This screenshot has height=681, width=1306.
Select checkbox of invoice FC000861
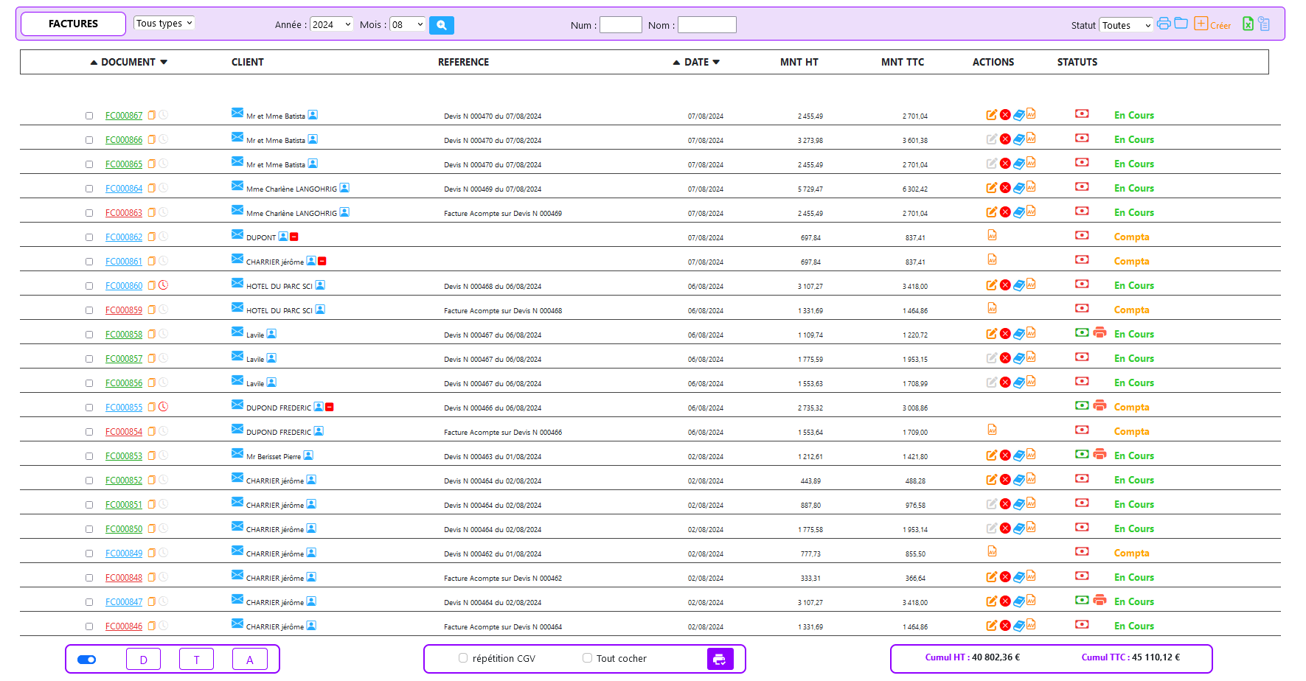(89, 262)
